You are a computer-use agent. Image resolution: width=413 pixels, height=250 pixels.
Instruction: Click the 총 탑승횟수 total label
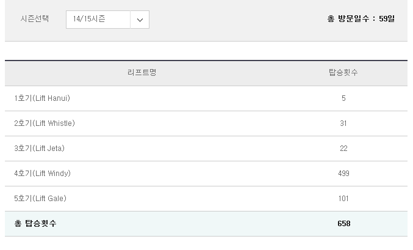click(35, 224)
